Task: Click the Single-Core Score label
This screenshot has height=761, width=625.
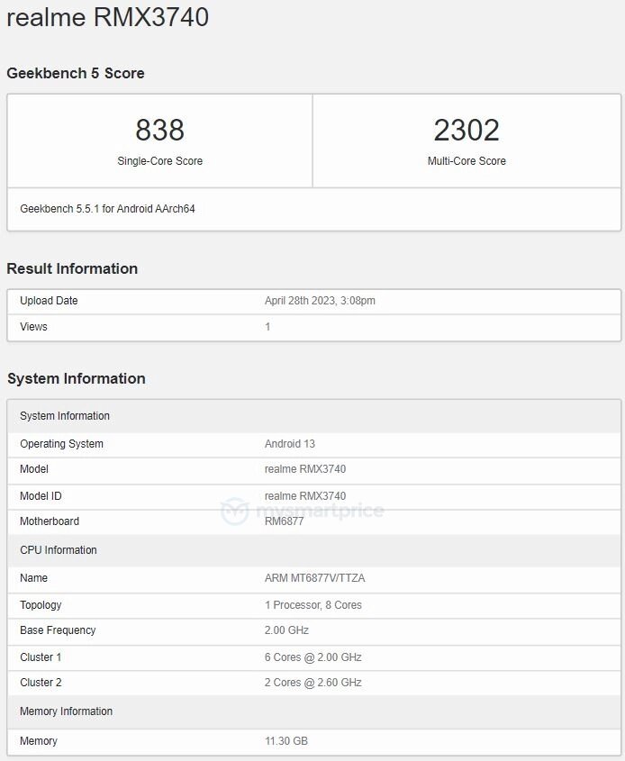Action: click(159, 160)
